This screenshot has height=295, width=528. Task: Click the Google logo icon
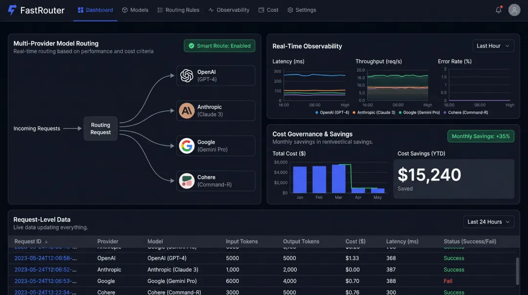187,146
